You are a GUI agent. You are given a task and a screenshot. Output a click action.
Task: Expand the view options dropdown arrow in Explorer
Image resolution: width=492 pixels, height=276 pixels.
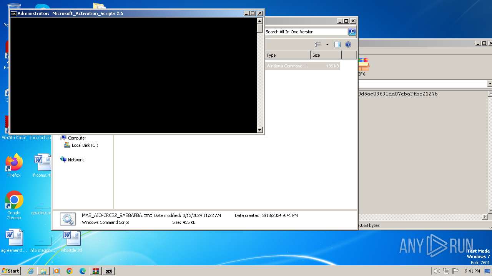(x=327, y=44)
